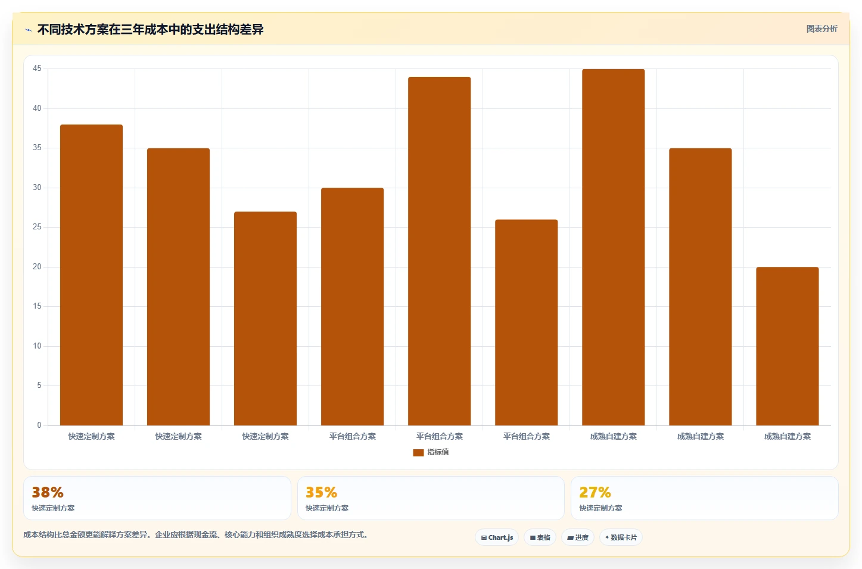Click the y-axis label 0
The image size is (862, 569).
click(39, 425)
